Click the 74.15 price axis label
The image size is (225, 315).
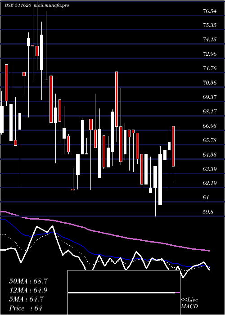[x=210, y=40]
